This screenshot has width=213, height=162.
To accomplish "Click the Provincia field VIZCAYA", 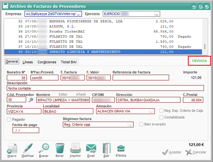I will coord(24,111).
